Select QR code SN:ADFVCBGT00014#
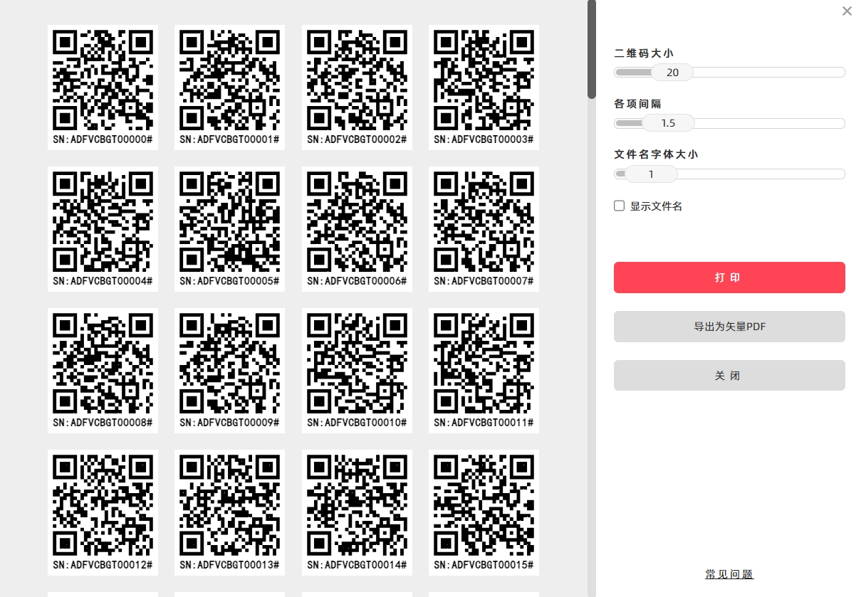The image size is (861, 597). click(357, 512)
